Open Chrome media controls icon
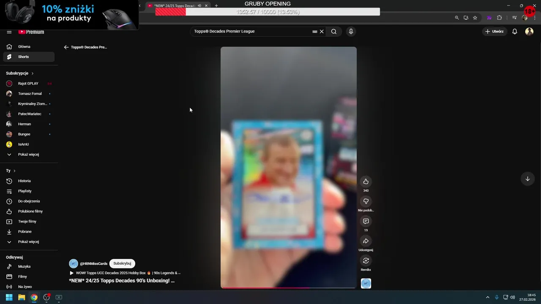 point(514,18)
